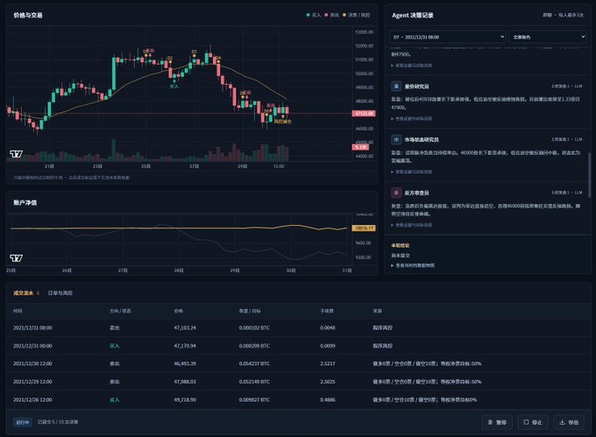
Task: Expand 反方审查员 evidence details disclosure
Action: click(x=412, y=225)
